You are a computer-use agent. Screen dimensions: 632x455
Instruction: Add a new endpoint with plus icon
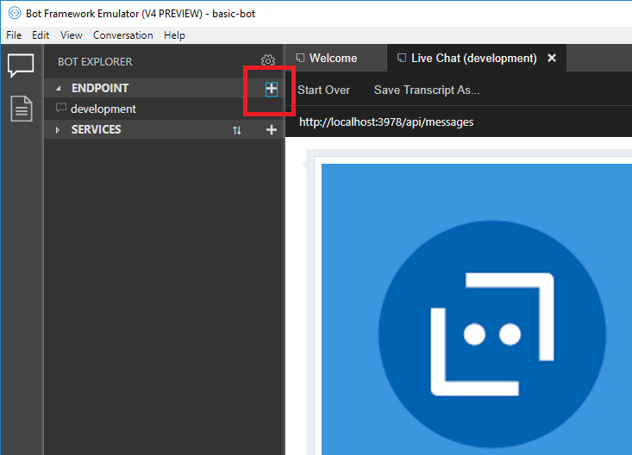pyautogui.click(x=272, y=89)
